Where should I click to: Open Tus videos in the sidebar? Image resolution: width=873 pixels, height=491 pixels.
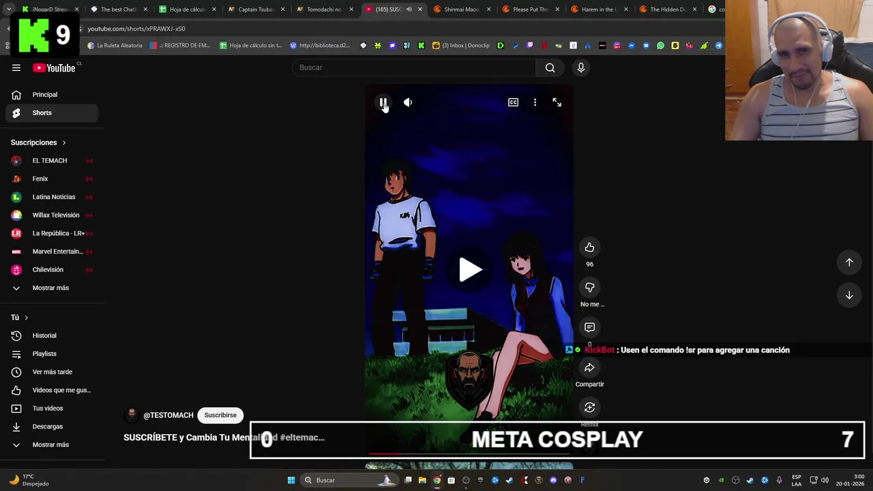click(52, 408)
